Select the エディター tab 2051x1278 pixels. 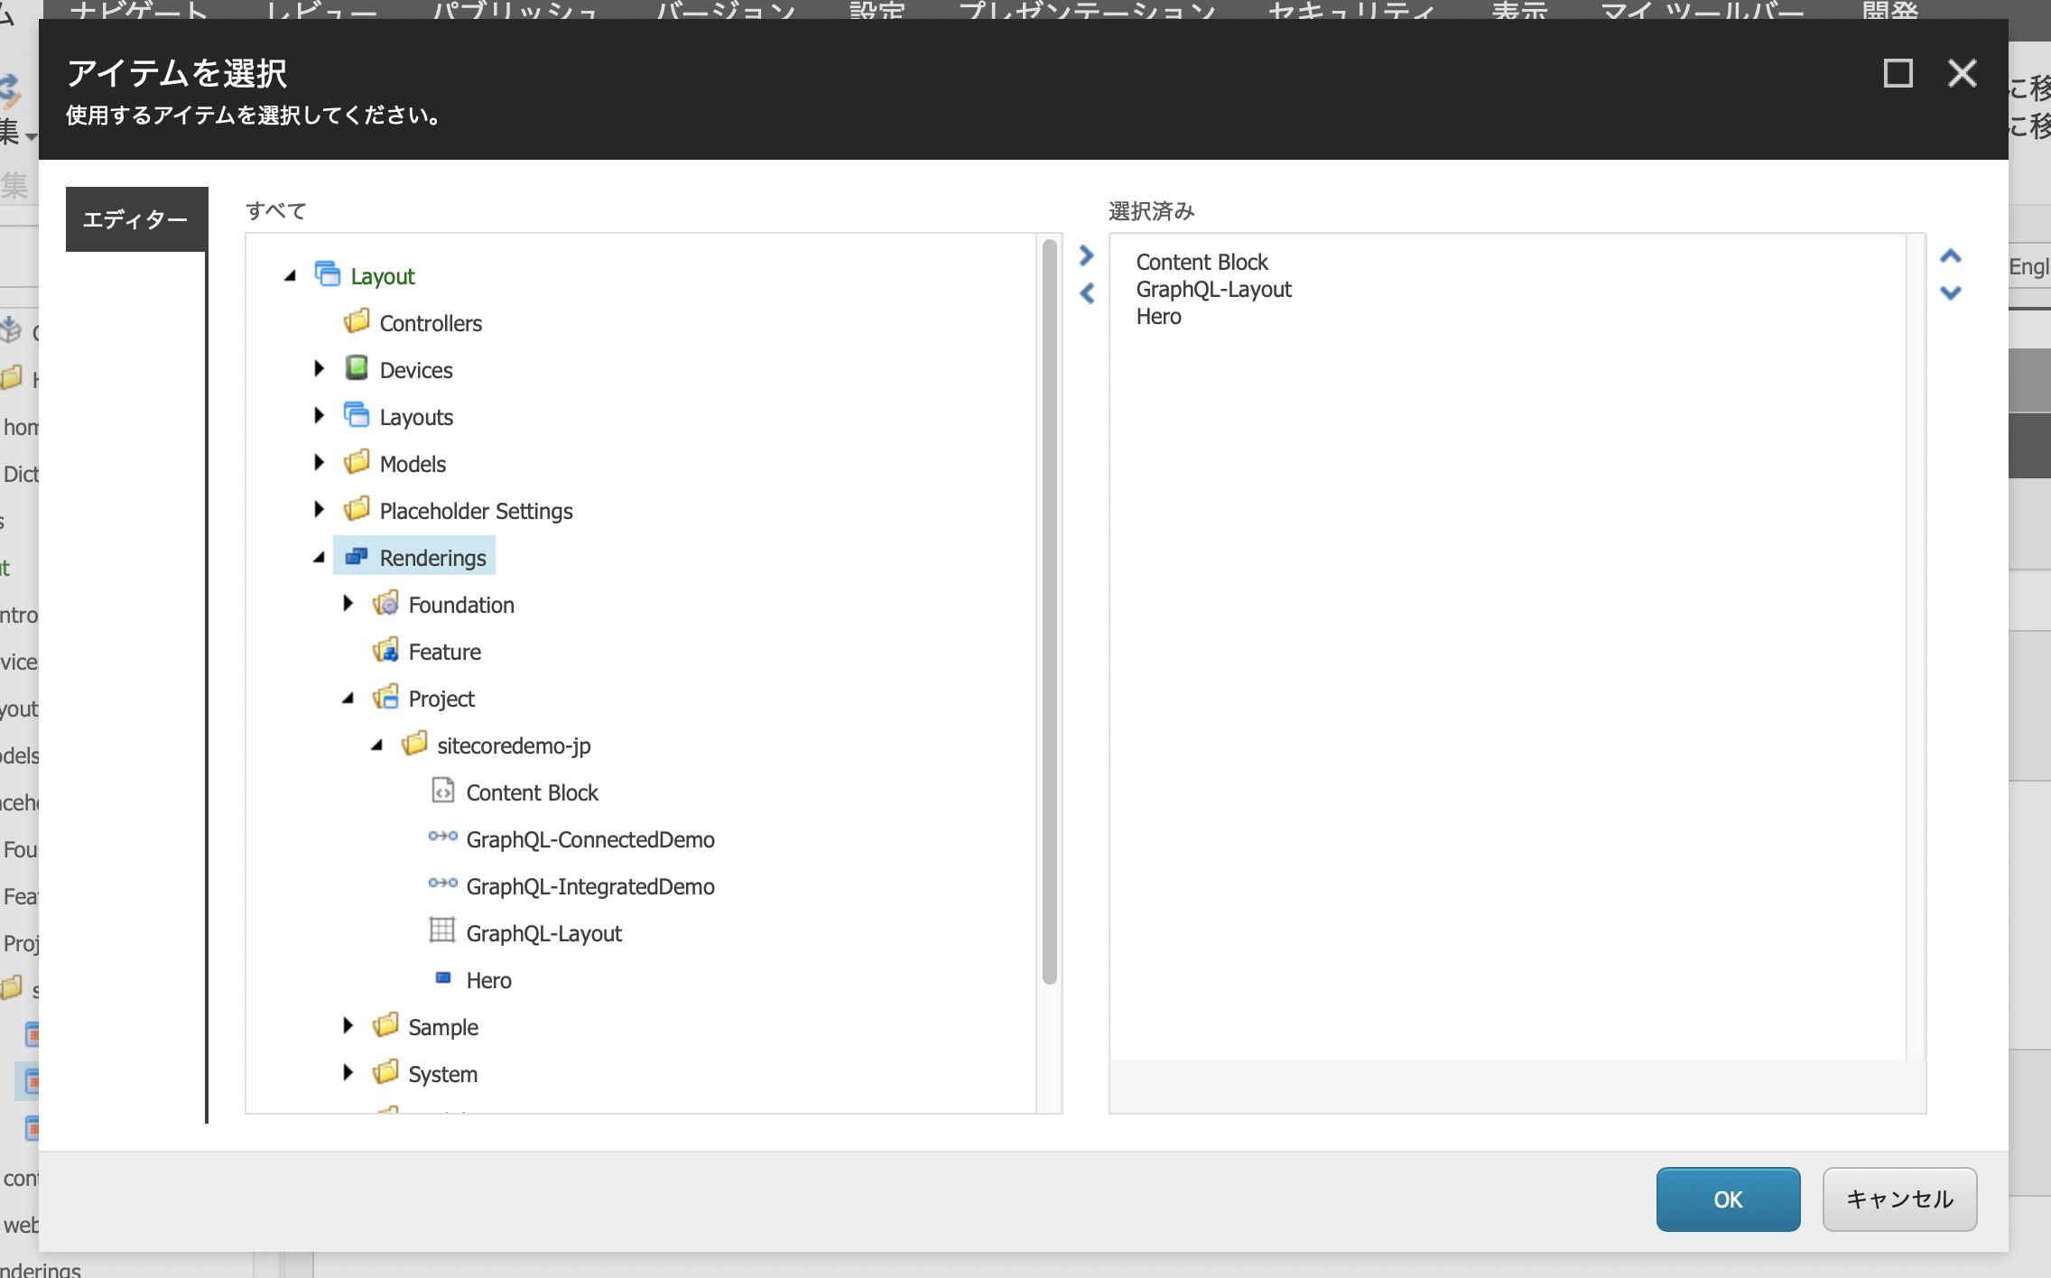tap(136, 219)
